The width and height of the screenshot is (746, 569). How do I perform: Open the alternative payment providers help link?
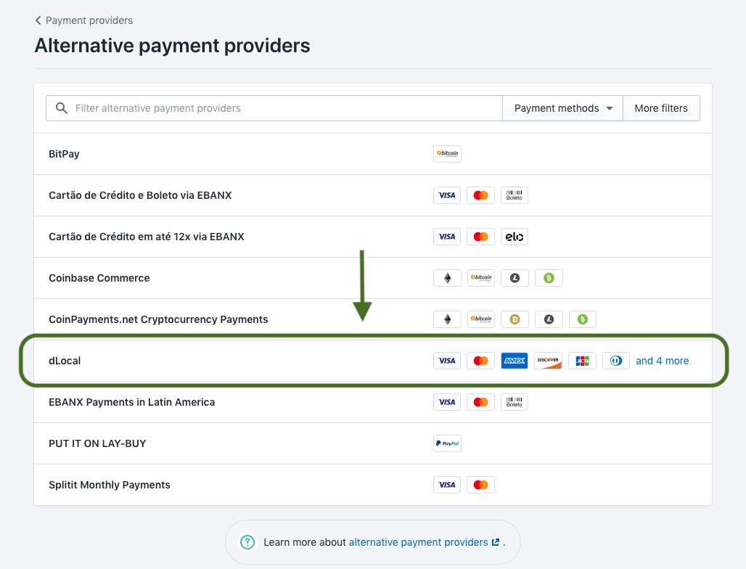pyautogui.click(x=424, y=542)
